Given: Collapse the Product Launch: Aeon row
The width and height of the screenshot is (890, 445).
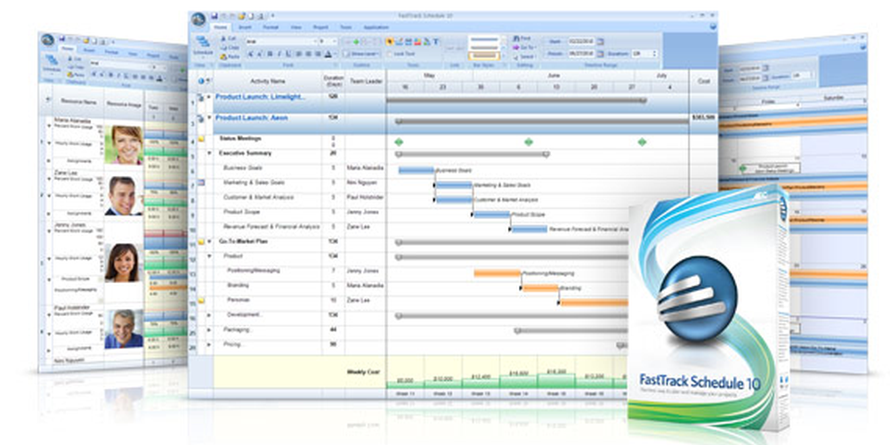Looking at the screenshot, I should pos(209,117).
